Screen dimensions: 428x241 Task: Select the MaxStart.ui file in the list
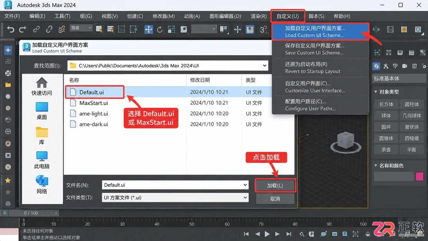pos(93,103)
